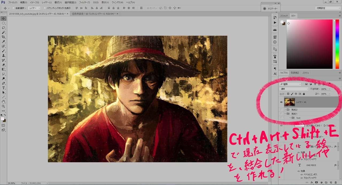Choose the Lasso tool

[x=3, y=28]
